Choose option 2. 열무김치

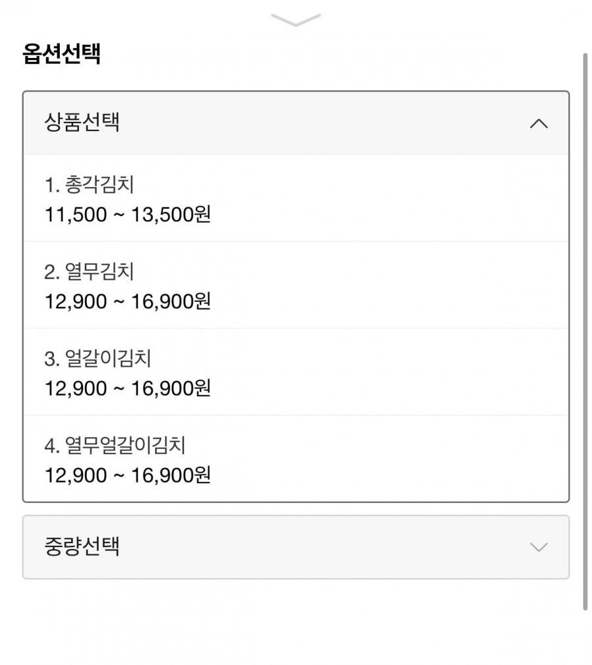pyautogui.click(x=99, y=272)
